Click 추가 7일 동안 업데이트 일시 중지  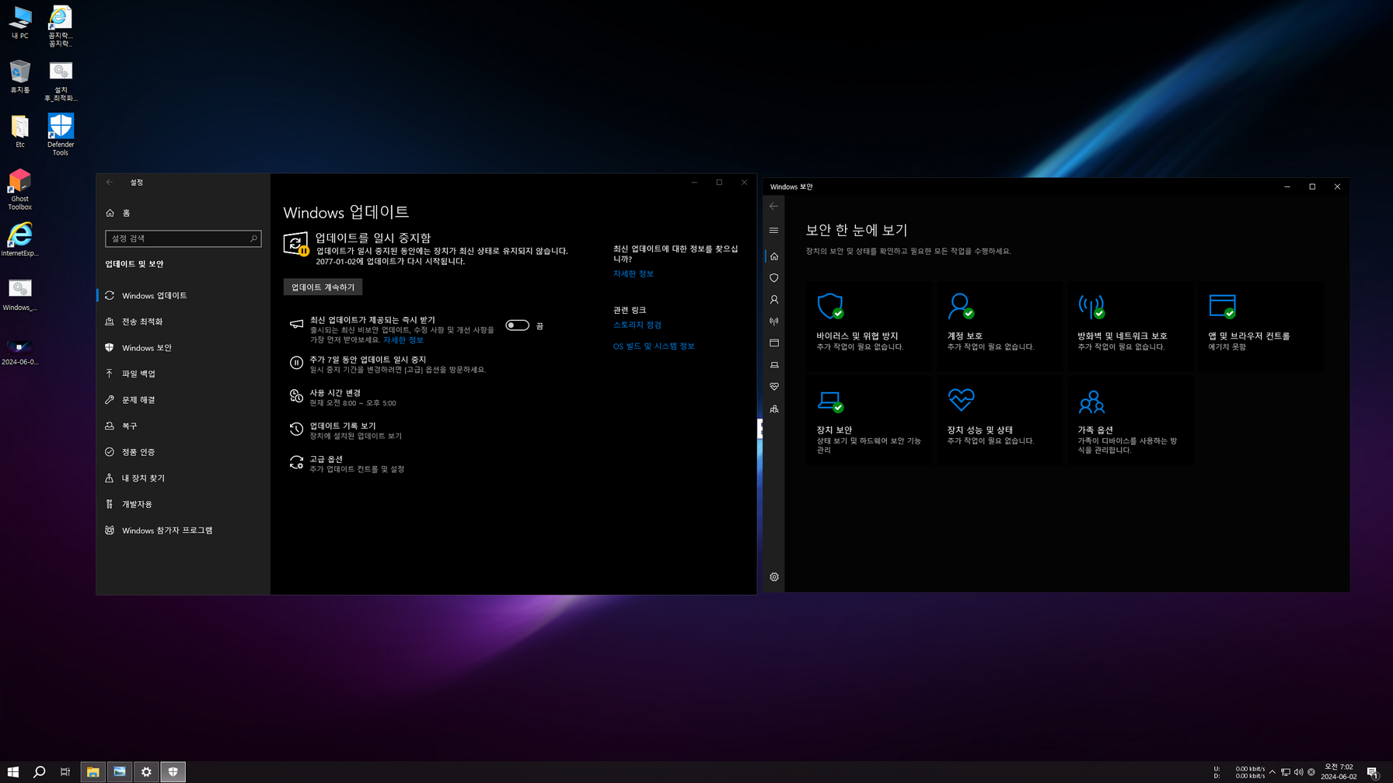pos(389,364)
